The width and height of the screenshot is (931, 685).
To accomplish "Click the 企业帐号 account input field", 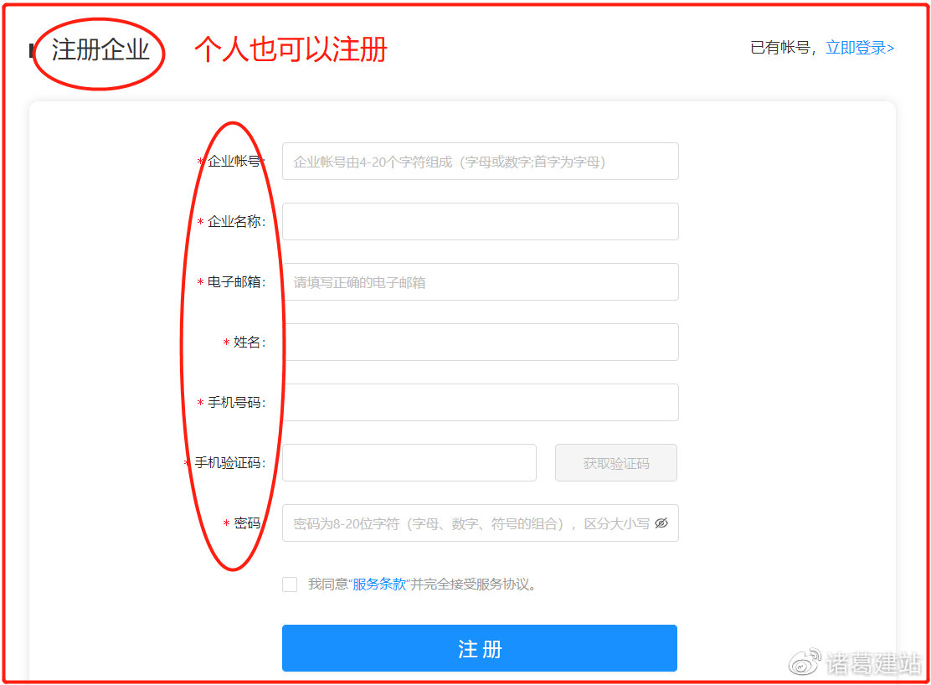I will (x=480, y=161).
